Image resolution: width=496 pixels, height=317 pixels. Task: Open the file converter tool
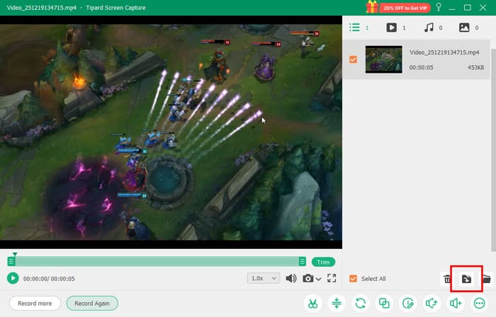pyautogui.click(x=360, y=304)
